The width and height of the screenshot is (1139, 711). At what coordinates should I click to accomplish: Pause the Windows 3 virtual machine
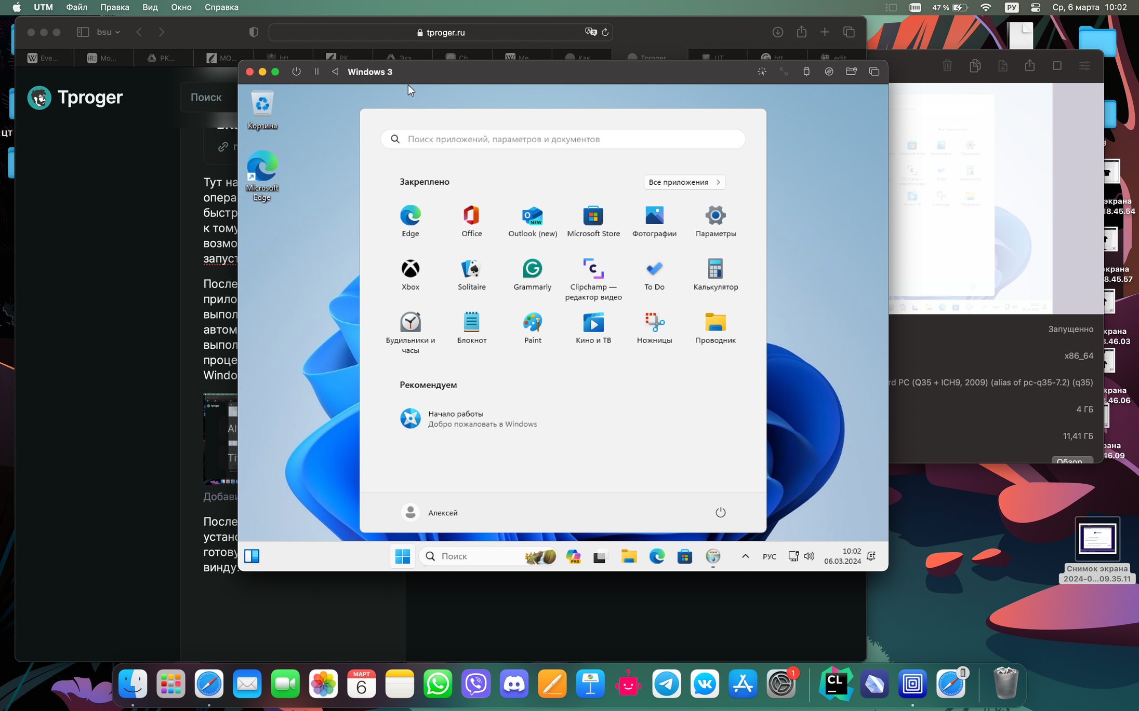coord(316,72)
